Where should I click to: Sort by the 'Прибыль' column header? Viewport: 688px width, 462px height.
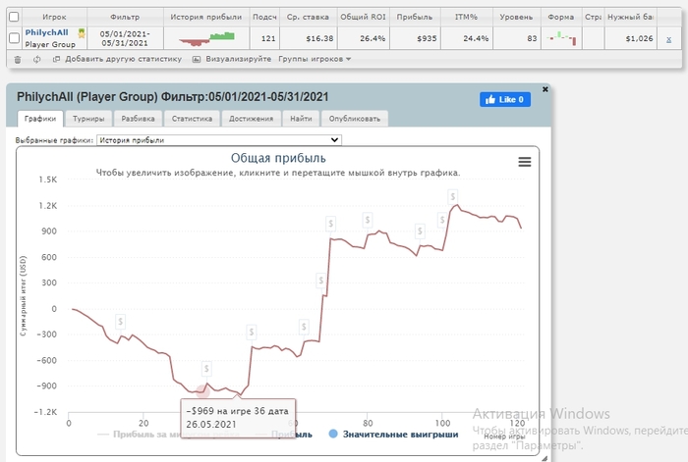[x=415, y=17]
